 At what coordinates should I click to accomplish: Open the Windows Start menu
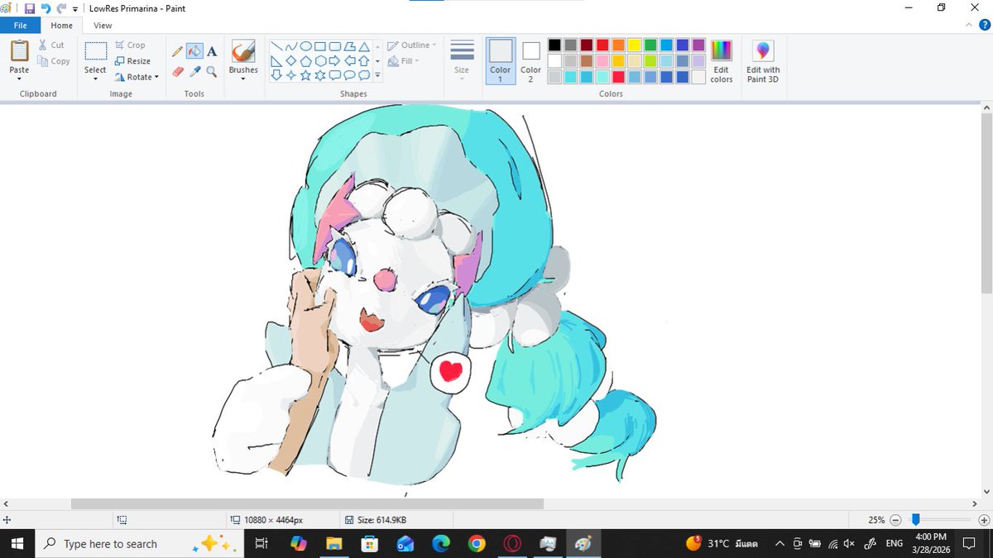tap(17, 544)
